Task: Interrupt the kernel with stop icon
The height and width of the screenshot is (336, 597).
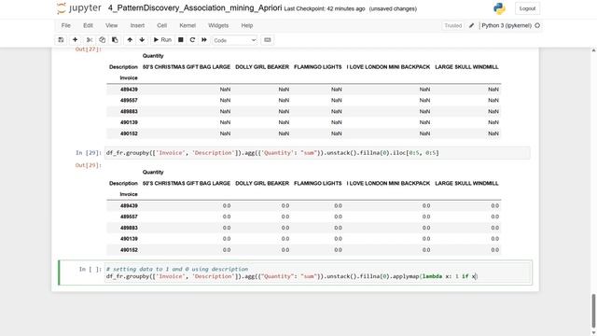Action: [181, 40]
